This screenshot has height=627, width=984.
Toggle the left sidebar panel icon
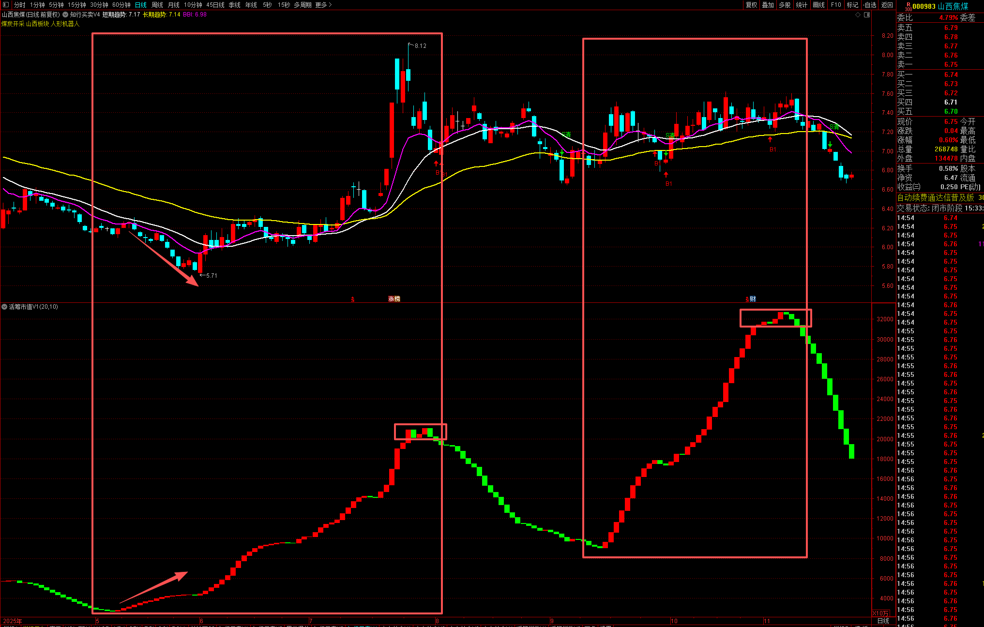point(6,5)
